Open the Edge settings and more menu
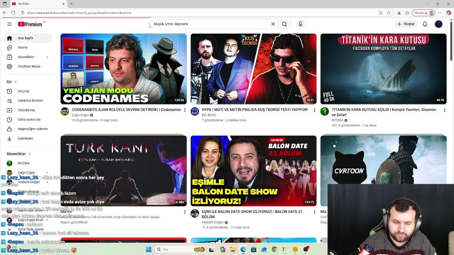Viewport: 454px width, 255px height. tap(440, 13)
